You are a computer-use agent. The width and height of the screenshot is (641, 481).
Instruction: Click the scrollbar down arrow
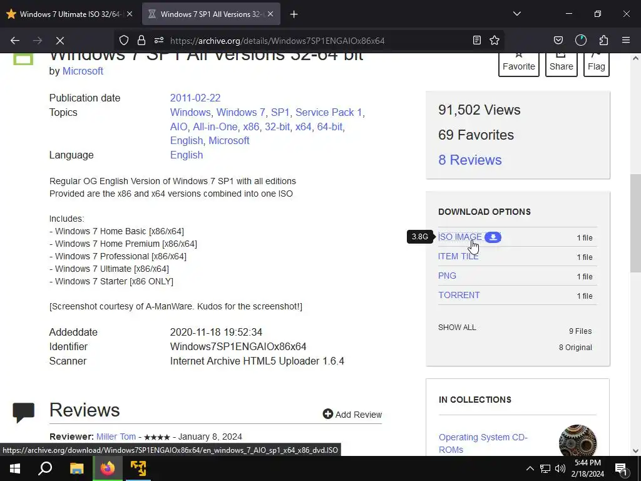(x=635, y=451)
